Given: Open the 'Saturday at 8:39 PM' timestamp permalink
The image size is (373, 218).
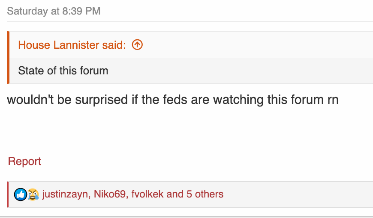Looking at the screenshot, I should tap(54, 11).
